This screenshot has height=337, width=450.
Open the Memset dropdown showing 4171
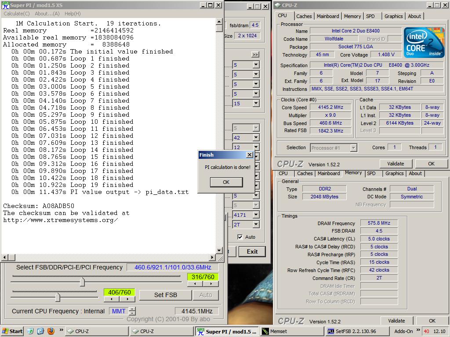pyautogui.click(x=256, y=215)
